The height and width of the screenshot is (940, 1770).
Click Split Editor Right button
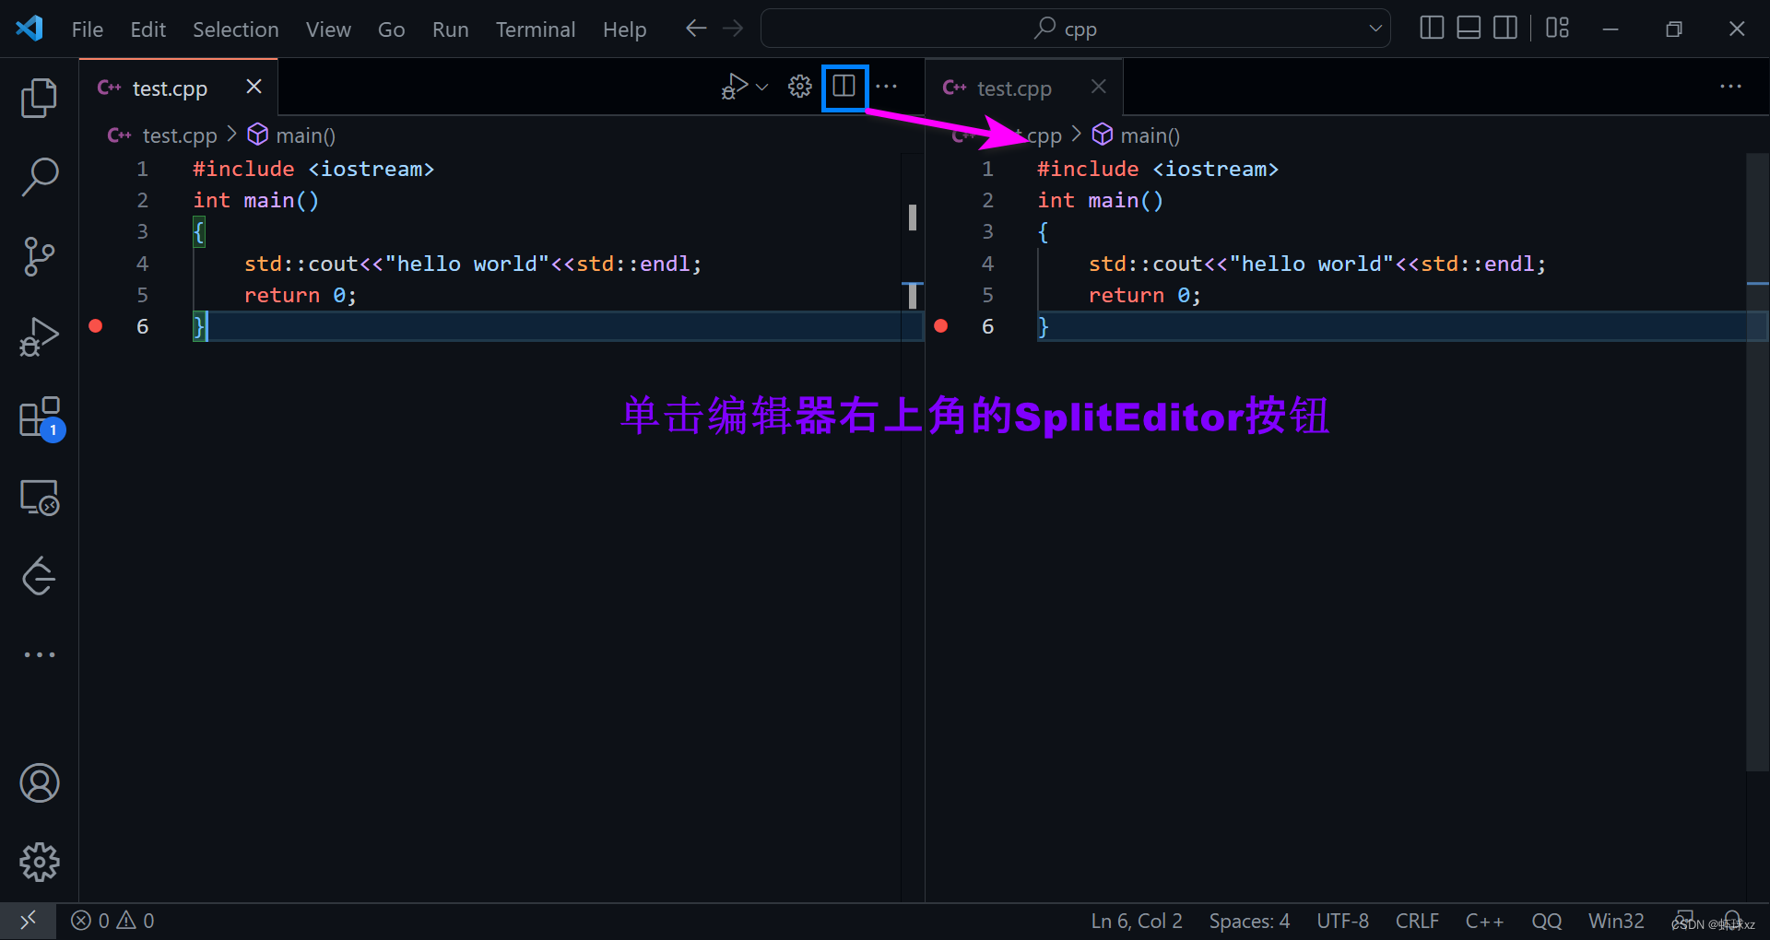pos(844,87)
